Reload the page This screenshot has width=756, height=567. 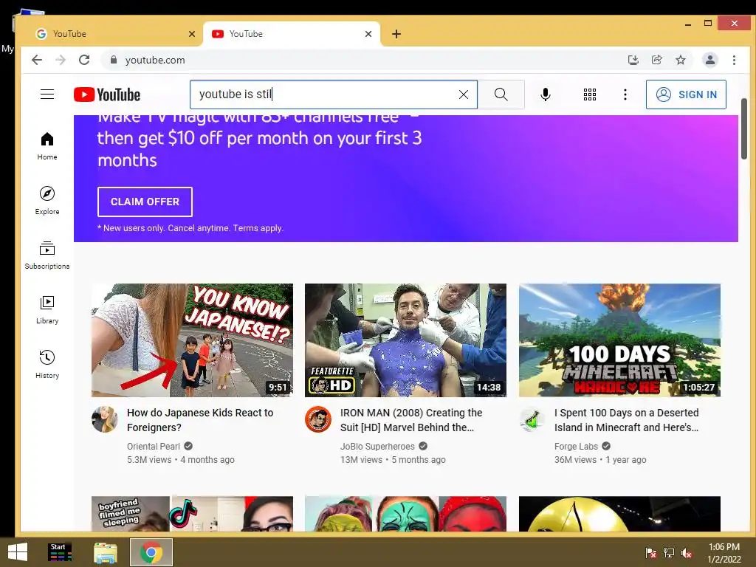coord(84,60)
